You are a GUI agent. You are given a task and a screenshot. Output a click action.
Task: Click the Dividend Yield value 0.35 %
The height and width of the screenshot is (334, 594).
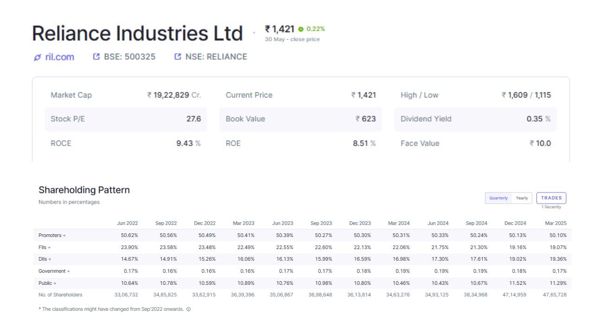tap(538, 119)
